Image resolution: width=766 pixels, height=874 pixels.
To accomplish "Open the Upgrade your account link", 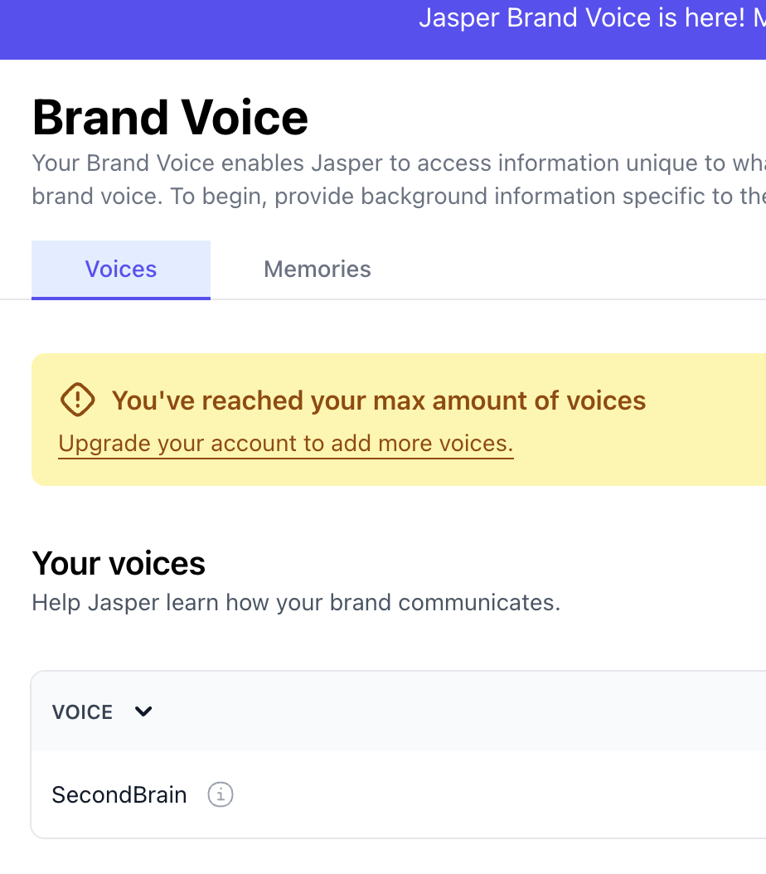I will pyautogui.click(x=286, y=444).
